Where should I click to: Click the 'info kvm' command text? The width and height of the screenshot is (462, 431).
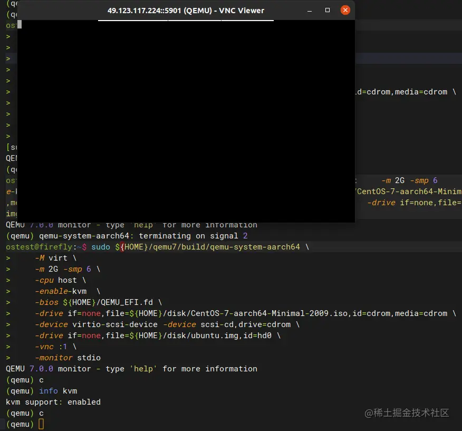click(58, 391)
